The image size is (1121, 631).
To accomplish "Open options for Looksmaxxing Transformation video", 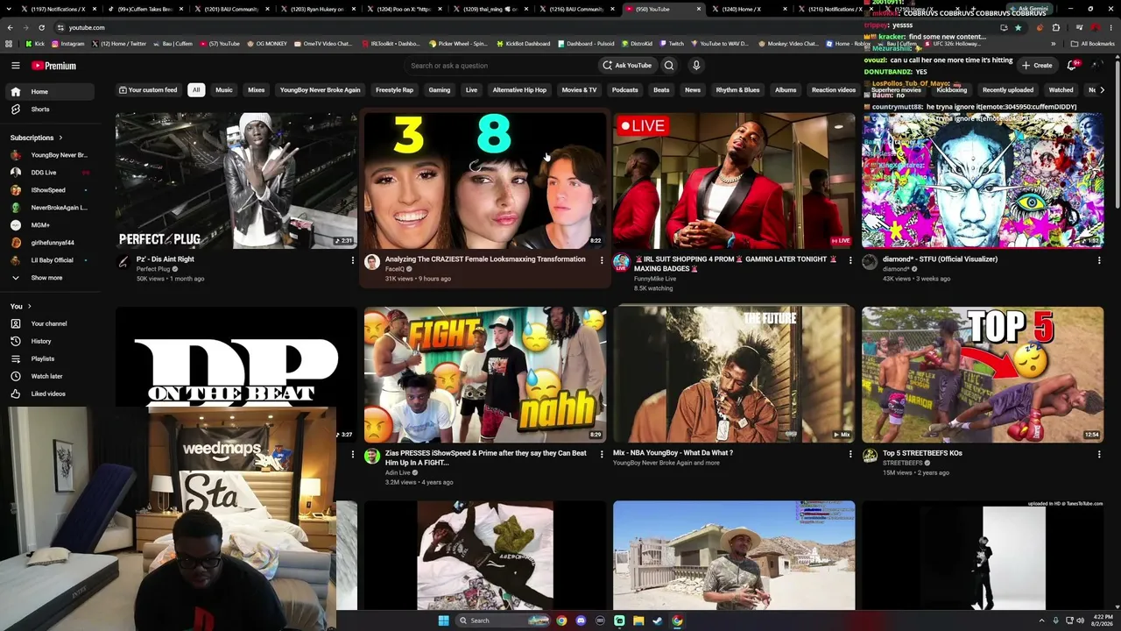I will pos(602,259).
